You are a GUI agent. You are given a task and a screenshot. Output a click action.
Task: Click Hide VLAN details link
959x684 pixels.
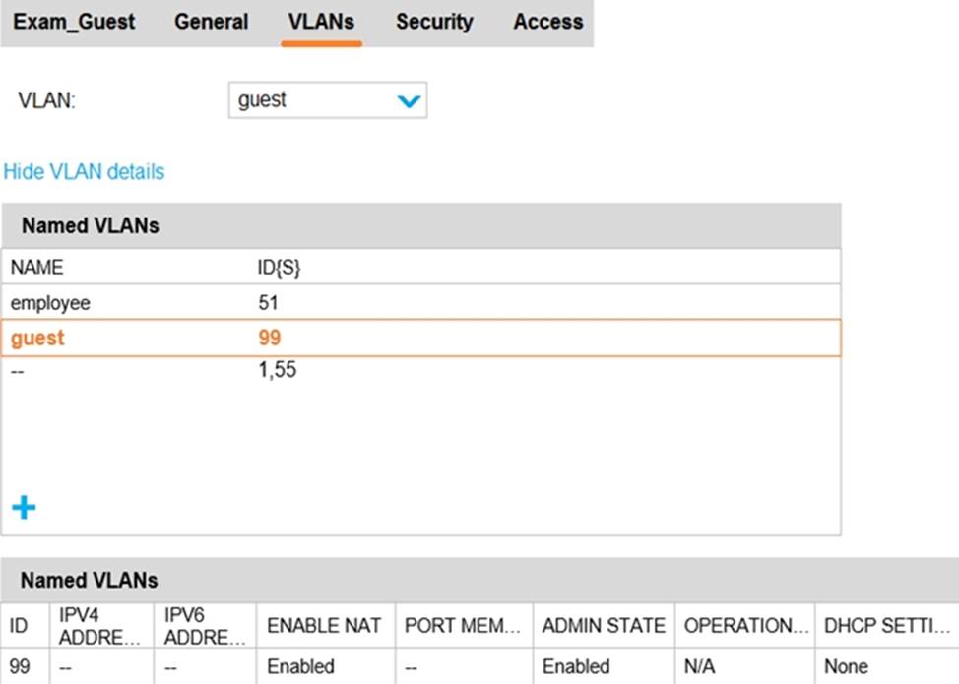coord(84,172)
